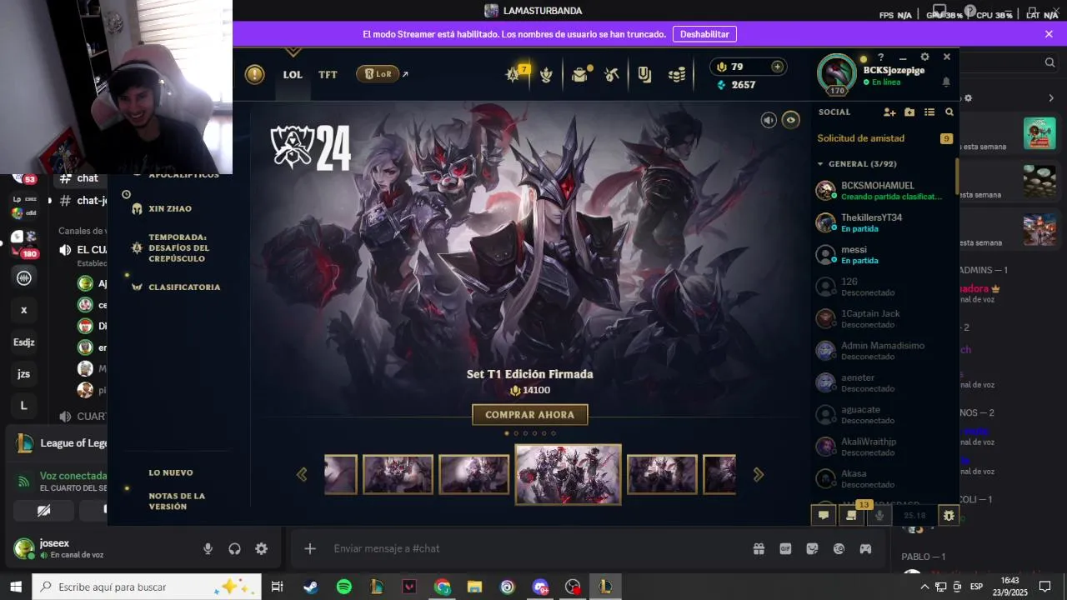Image resolution: width=1067 pixels, height=600 pixels.
Task: Mute the microphone in Discord user panel
Action: coord(208,548)
